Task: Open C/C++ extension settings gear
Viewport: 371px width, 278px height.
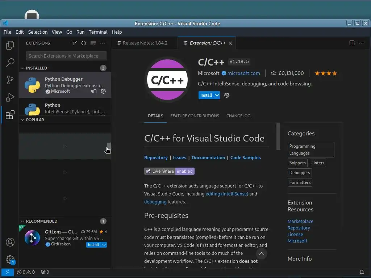Action: [x=227, y=95]
